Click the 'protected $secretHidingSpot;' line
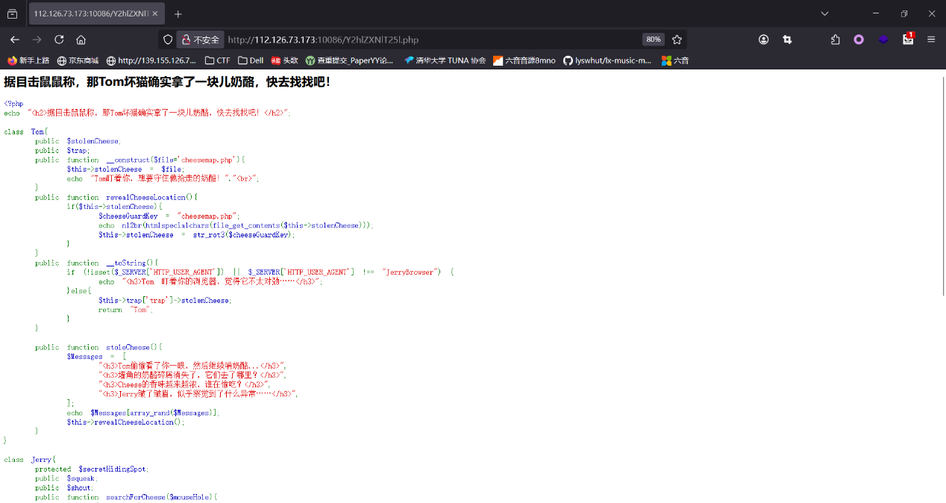946x503 pixels. click(x=92, y=469)
